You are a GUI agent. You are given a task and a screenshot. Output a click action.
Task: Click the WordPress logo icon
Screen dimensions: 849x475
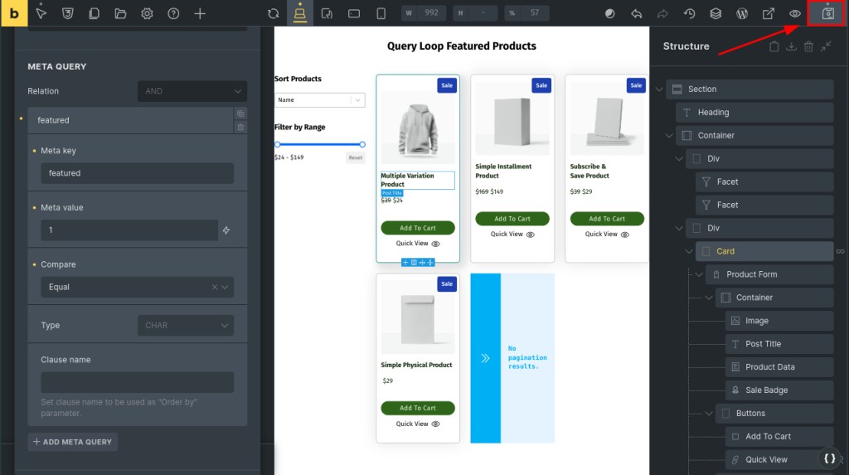point(742,13)
